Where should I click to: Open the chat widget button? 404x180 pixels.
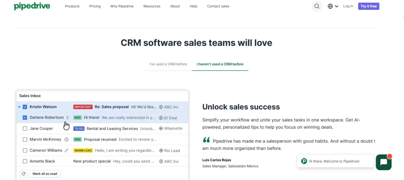[x=383, y=162]
